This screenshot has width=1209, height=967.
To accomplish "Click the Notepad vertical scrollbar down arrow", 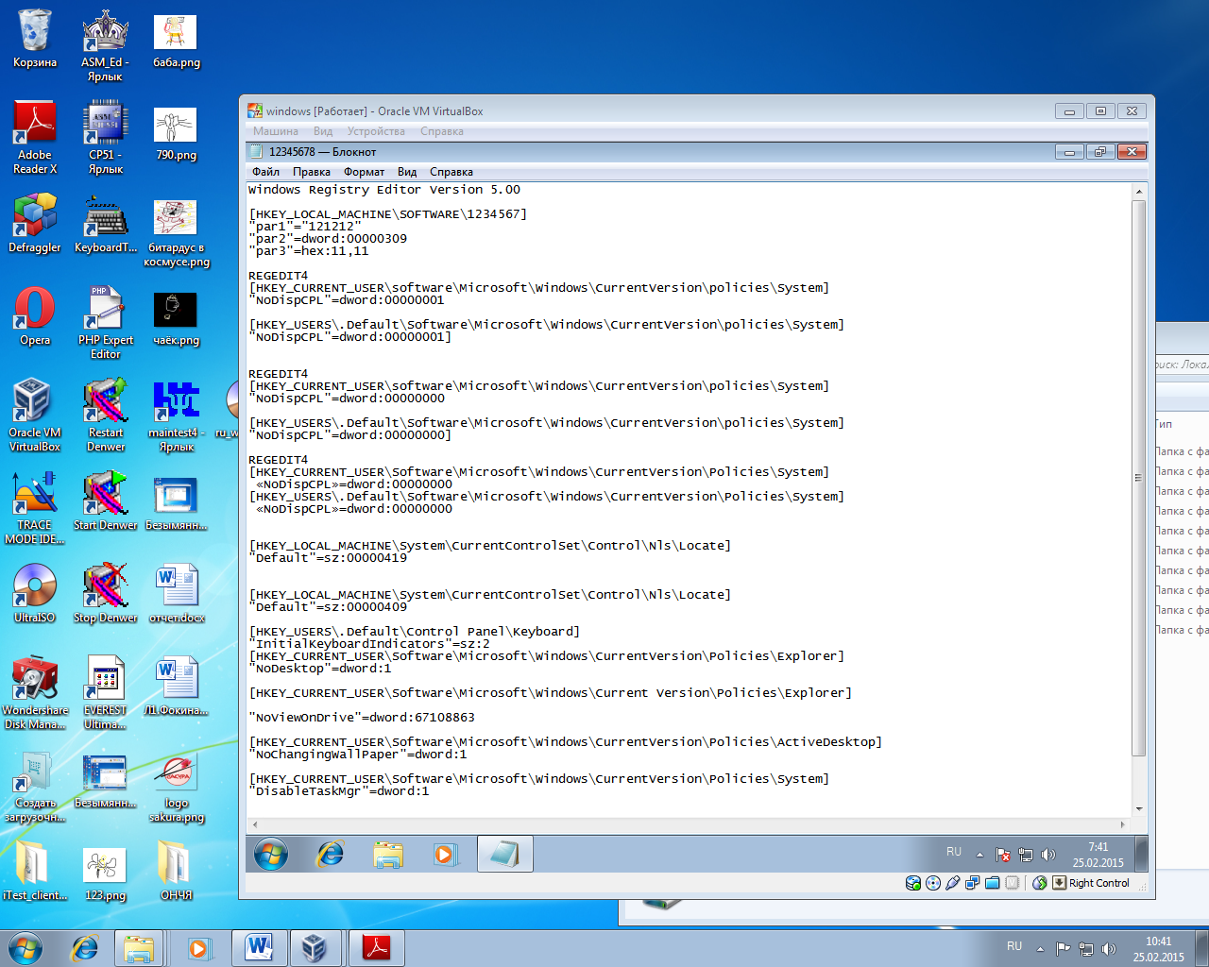I will (1139, 808).
